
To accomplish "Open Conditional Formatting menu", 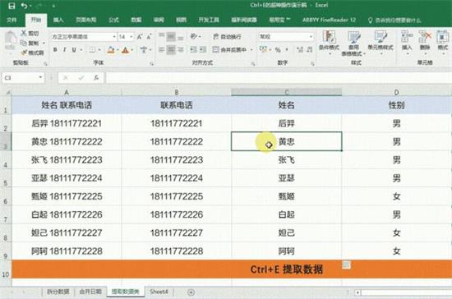I will coord(329,42).
